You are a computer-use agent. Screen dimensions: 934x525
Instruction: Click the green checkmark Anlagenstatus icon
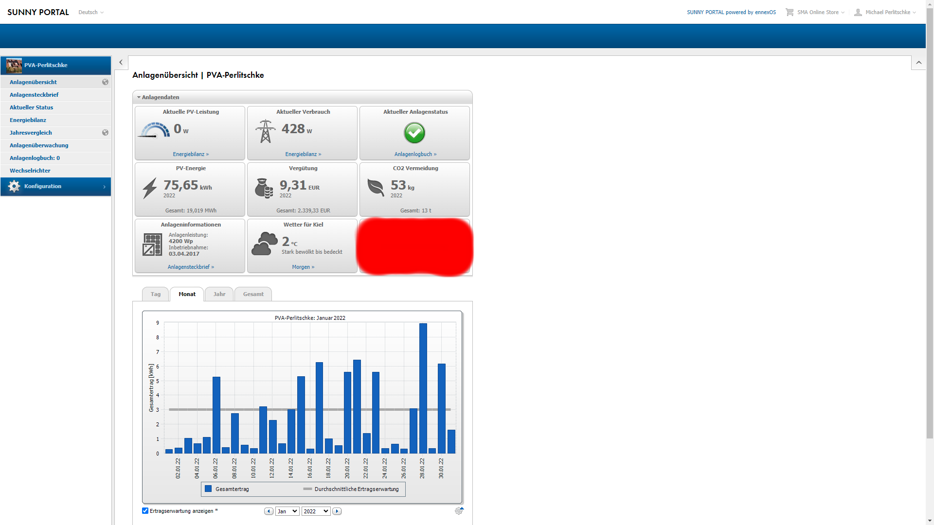click(414, 133)
